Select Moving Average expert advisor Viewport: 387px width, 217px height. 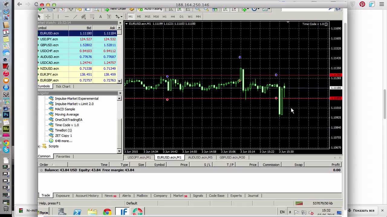pos(67,115)
